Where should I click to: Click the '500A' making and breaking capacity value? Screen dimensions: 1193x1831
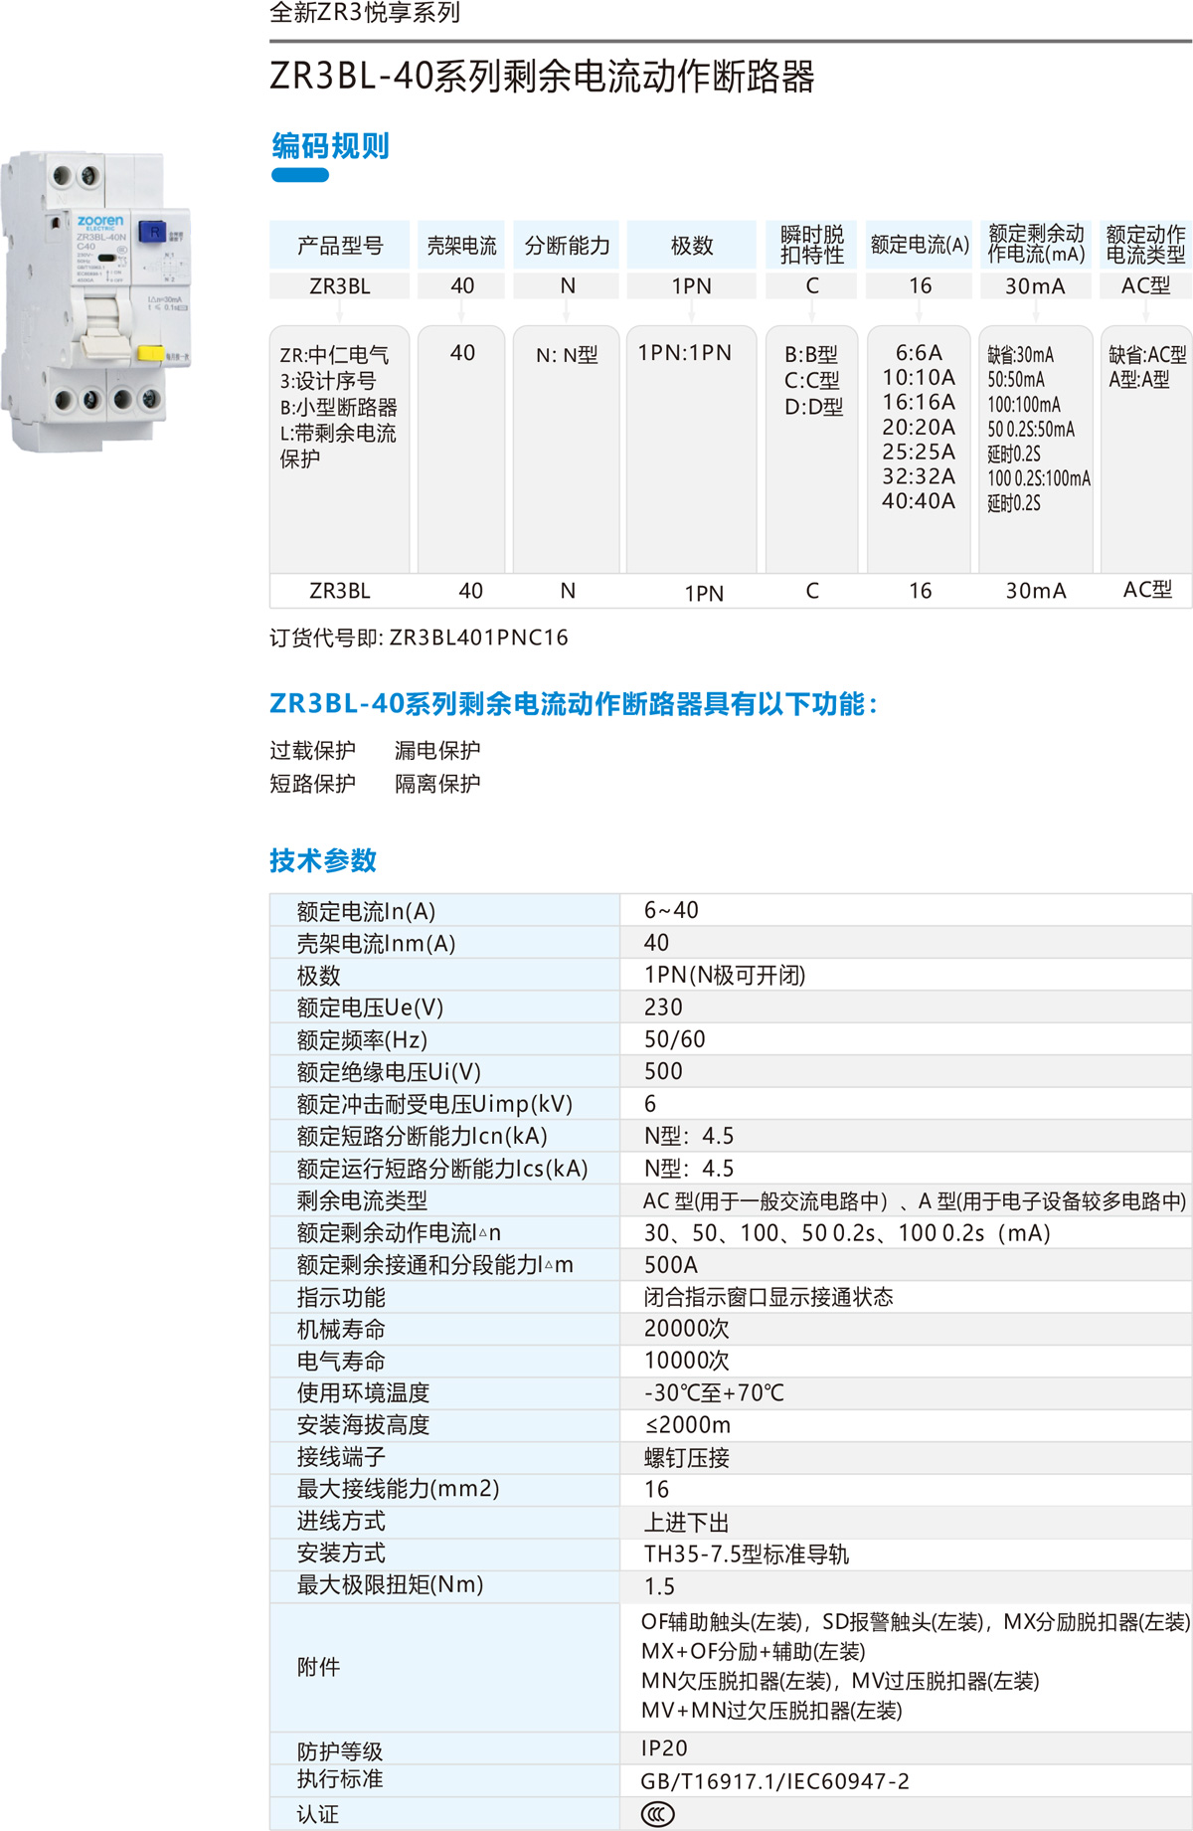coord(671,1265)
